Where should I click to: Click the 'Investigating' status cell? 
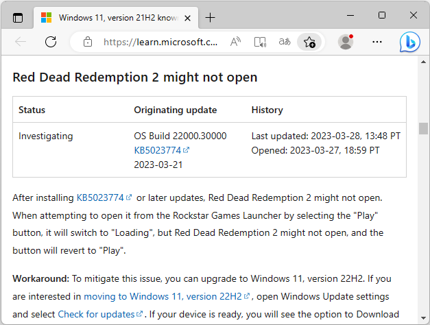pyautogui.click(x=46, y=136)
